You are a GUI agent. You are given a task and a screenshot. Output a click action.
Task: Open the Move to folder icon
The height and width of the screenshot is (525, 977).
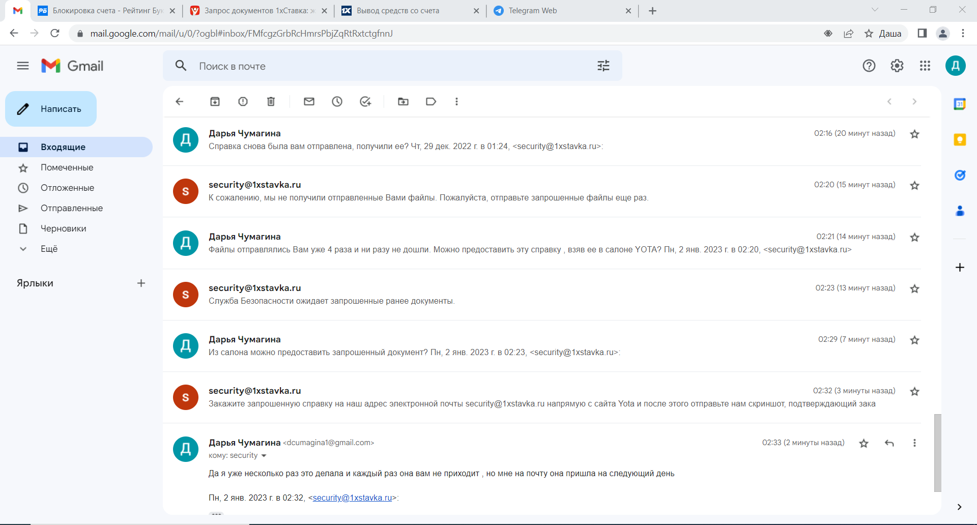tap(403, 102)
